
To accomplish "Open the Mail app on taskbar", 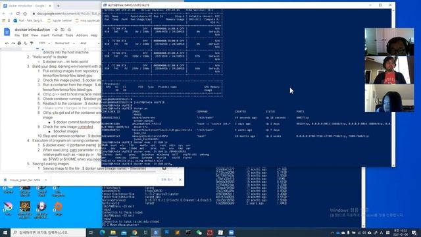I will (124, 232).
